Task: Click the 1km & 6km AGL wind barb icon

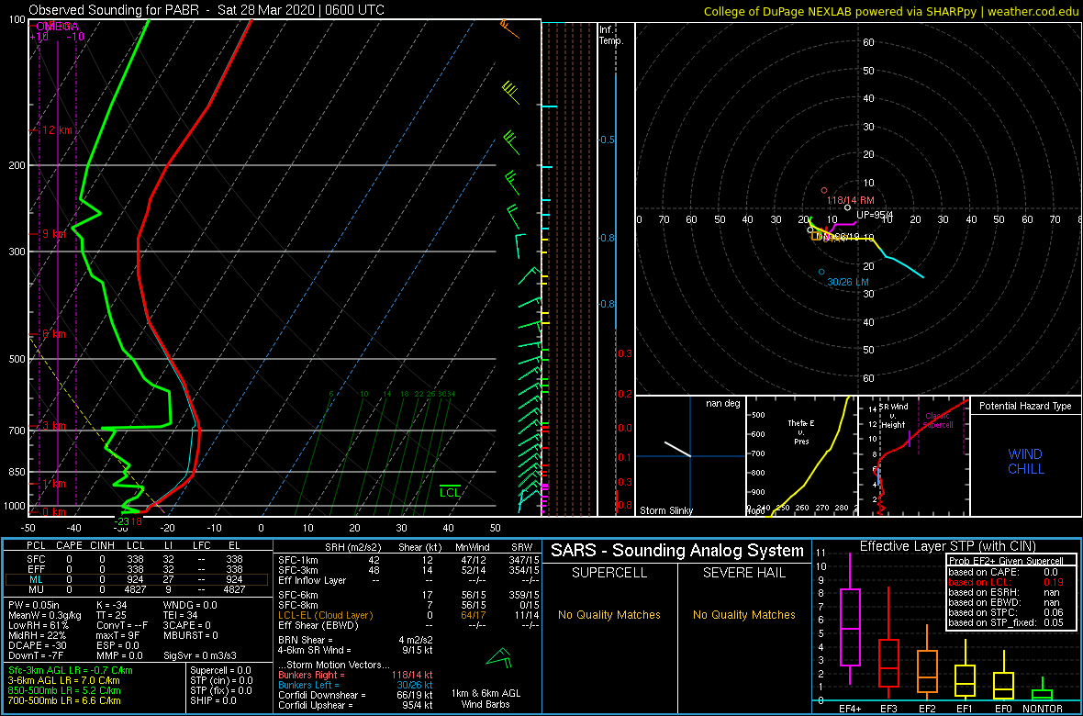Action: coord(498,658)
